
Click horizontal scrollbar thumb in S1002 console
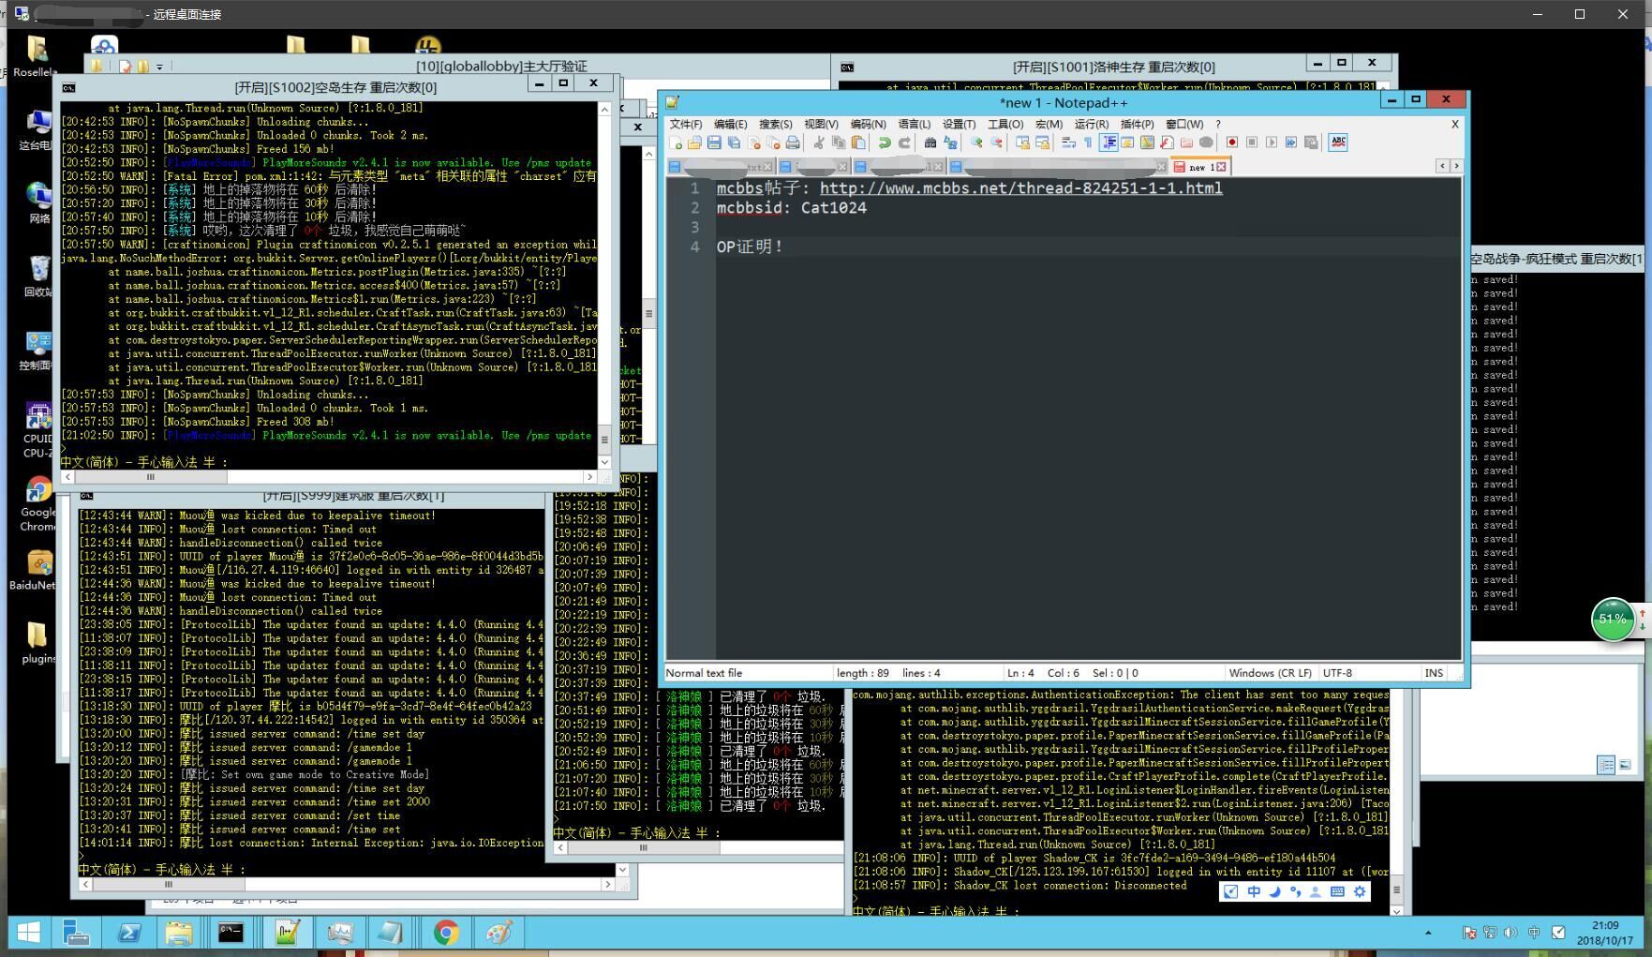(150, 477)
